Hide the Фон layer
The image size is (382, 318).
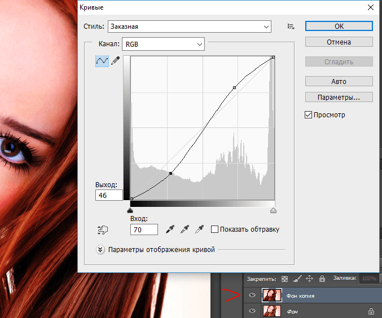252,311
